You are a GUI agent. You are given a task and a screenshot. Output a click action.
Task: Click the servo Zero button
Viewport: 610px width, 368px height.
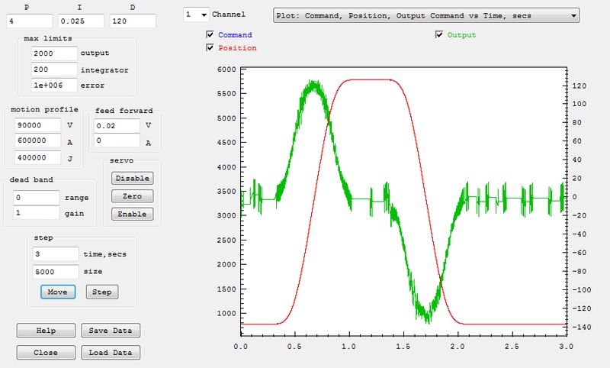pyautogui.click(x=132, y=196)
